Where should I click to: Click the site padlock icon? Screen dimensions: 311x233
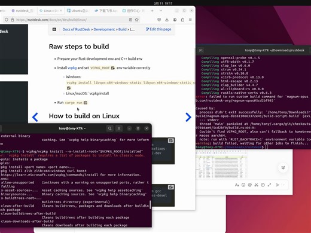coord(13,20)
